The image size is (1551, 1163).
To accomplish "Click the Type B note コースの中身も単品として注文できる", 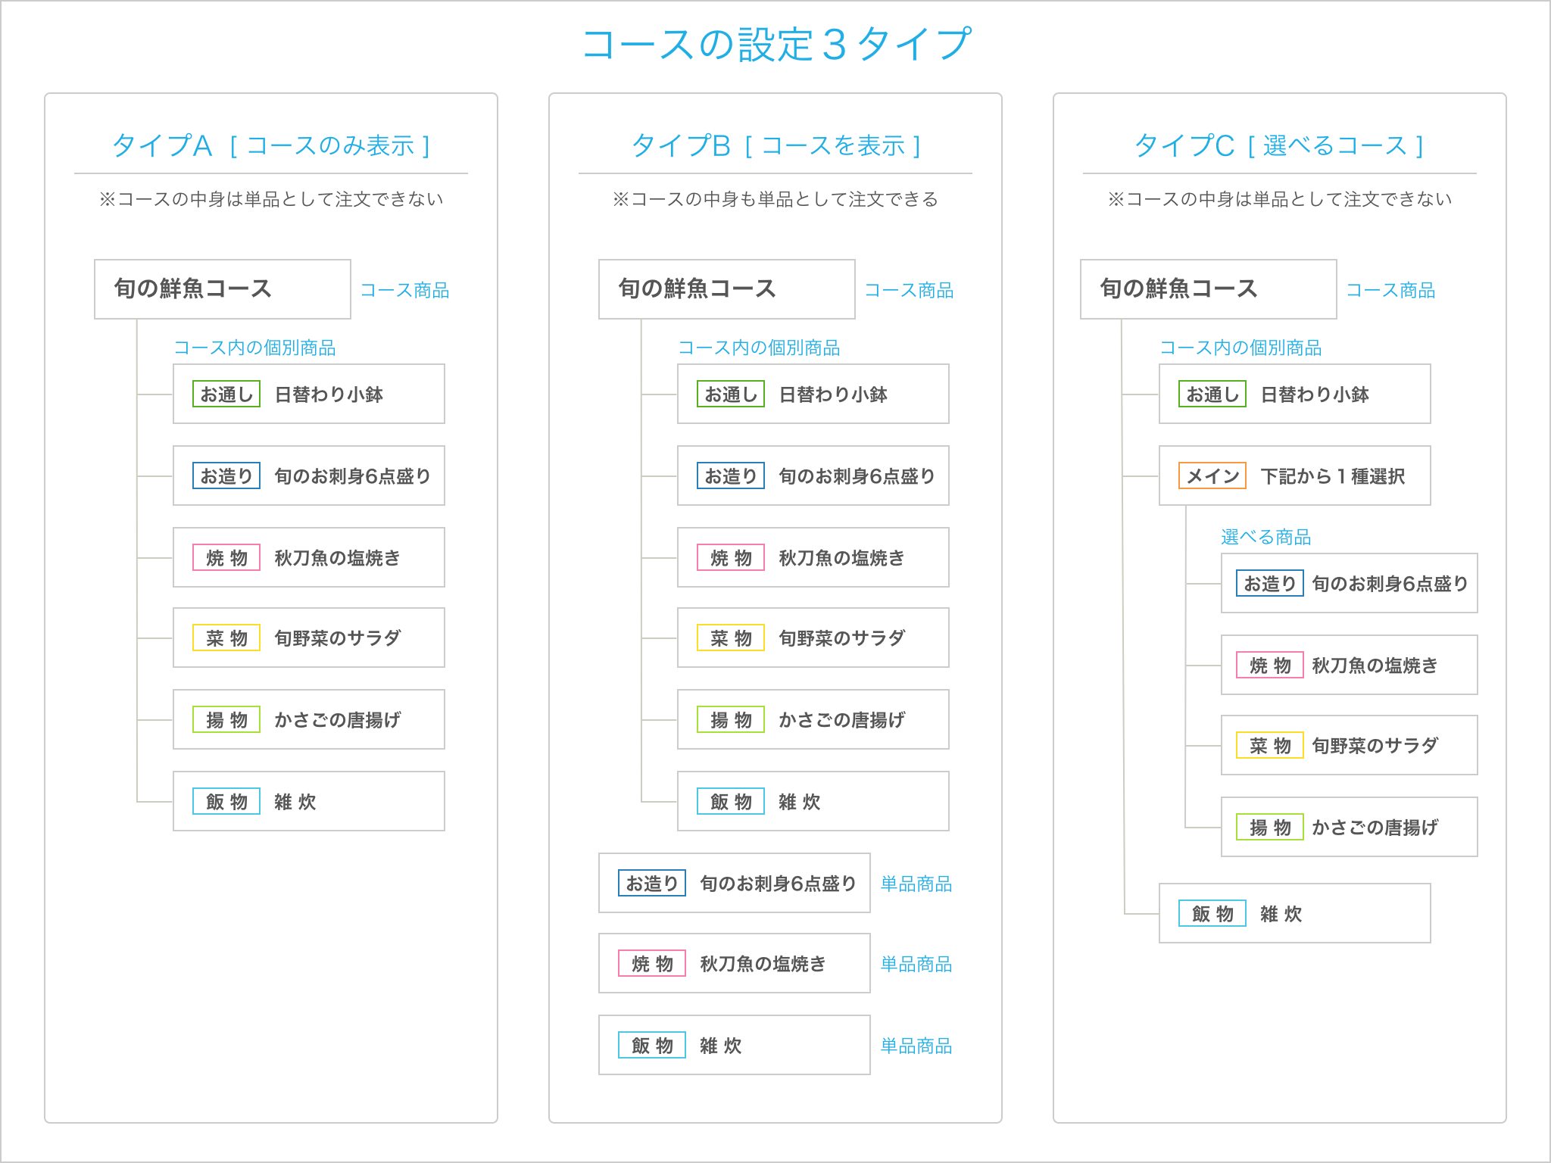I will (775, 199).
